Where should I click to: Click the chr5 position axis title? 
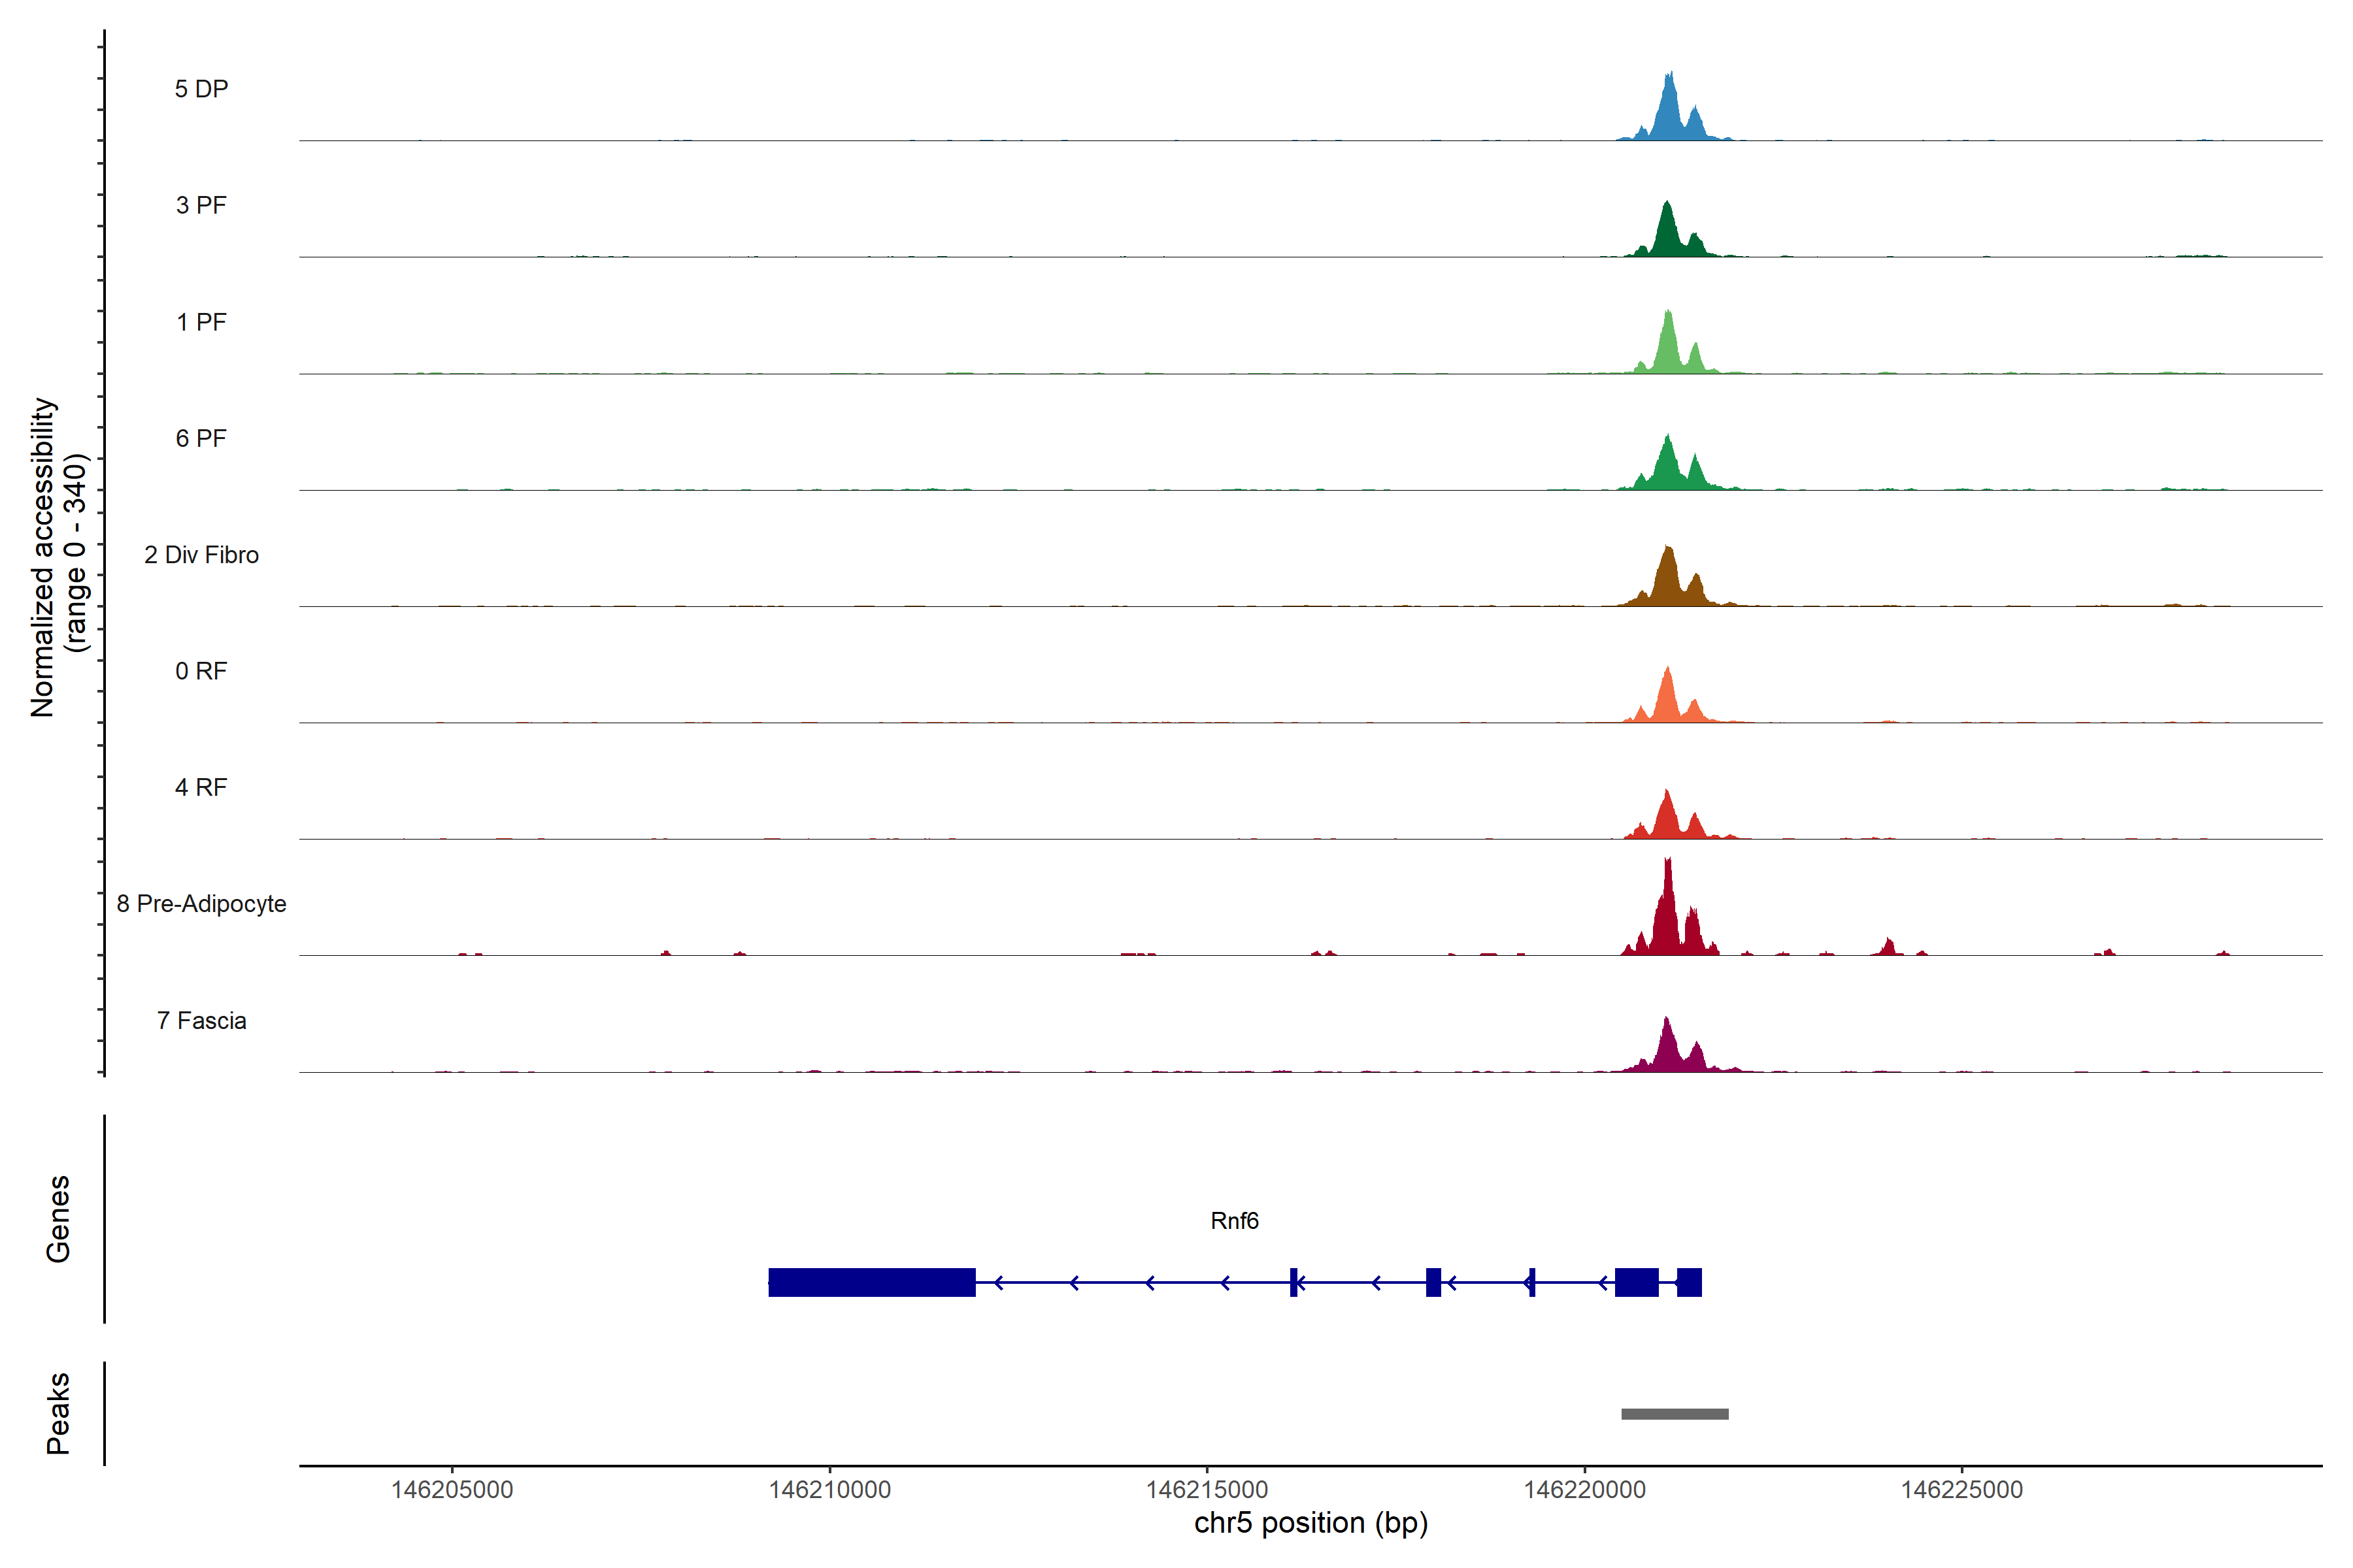click(x=1310, y=1523)
